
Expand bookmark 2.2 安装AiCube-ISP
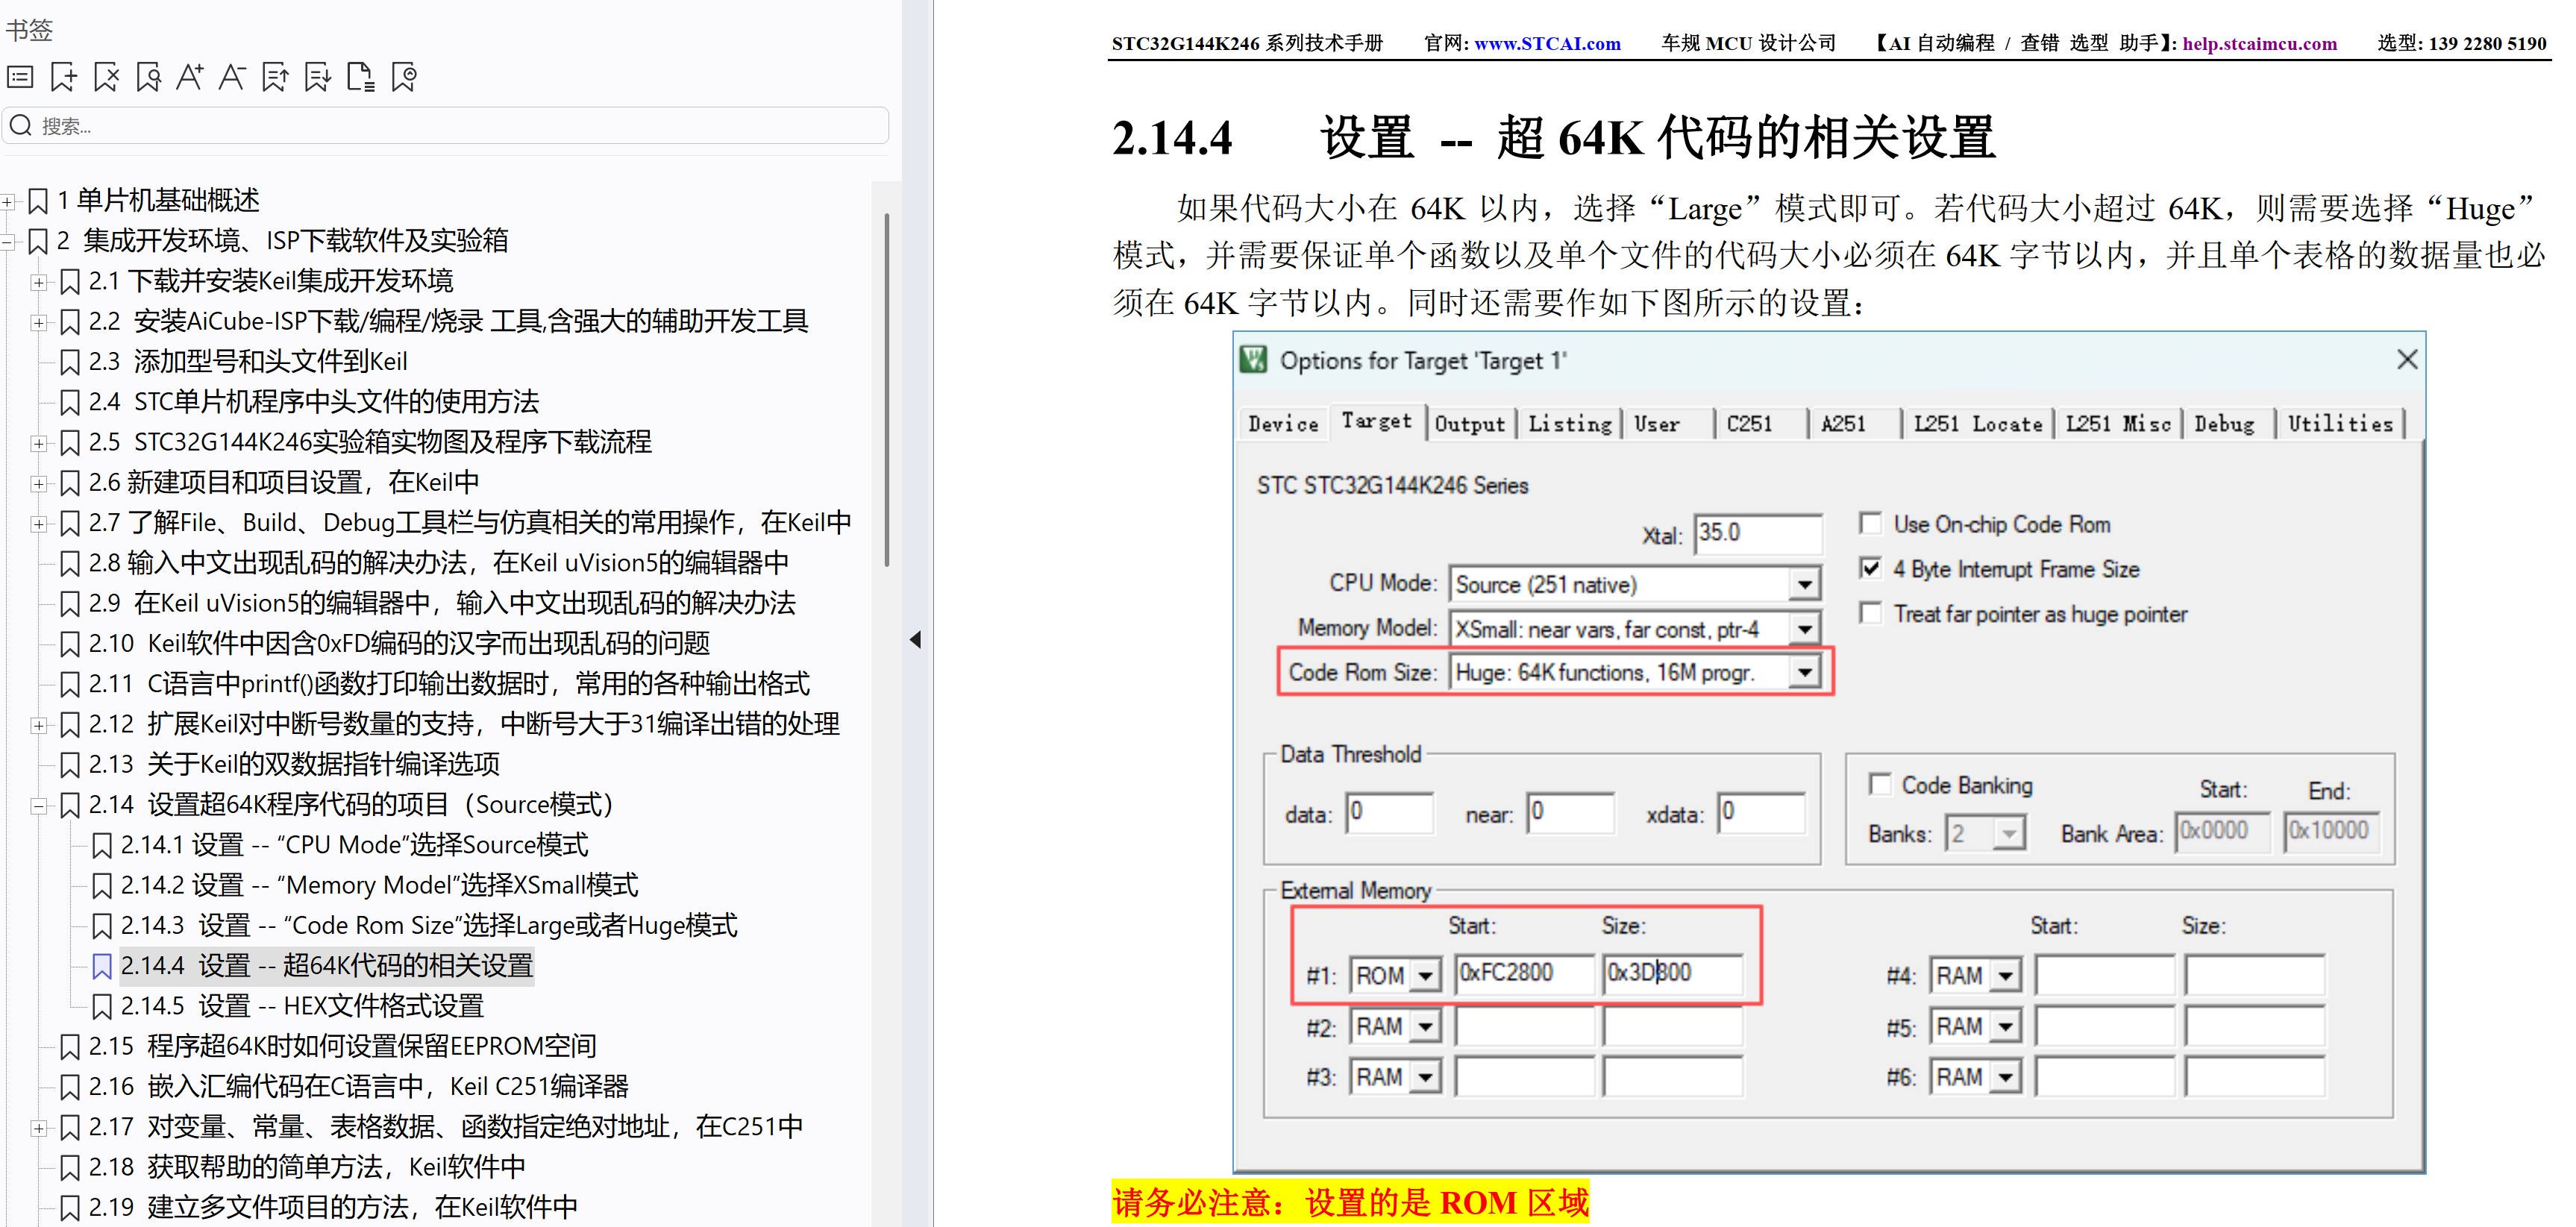[38, 322]
